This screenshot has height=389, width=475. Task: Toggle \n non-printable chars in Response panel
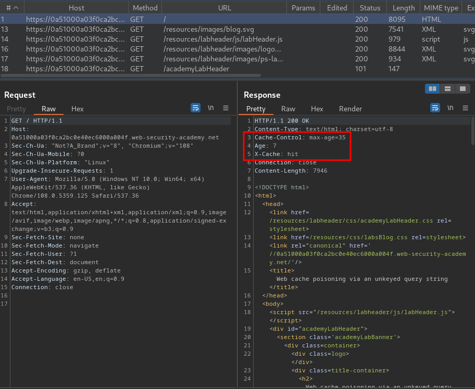tap(450, 108)
